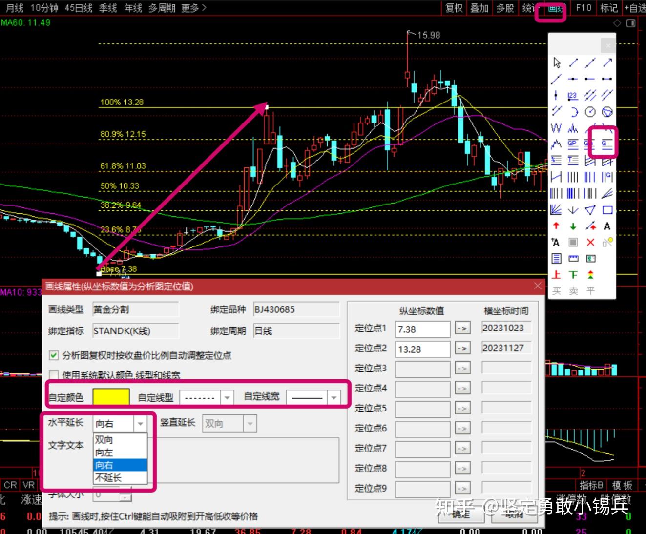Select the 123 numbered line tool
This screenshot has width=646, height=534.
(x=572, y=96)
